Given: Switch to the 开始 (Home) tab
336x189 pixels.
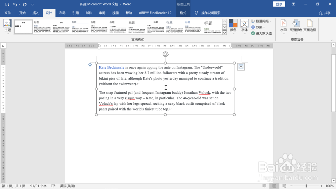Looking at the screenshot, I should click(22, 13).
